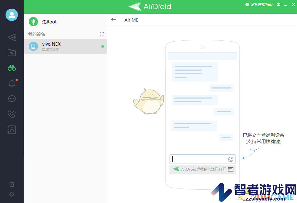This screenshot has height=203, width=297.
Task: Click the 已将文字发送到设备 hint text
Action: point(263,135)
